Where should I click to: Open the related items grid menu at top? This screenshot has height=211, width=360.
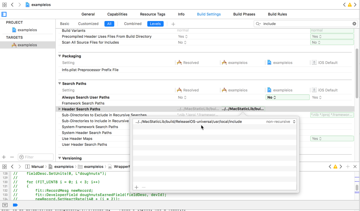4,5
